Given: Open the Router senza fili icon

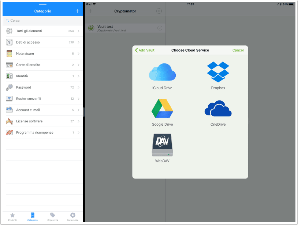Looking at the screenshot, I should tap(9, 99).
